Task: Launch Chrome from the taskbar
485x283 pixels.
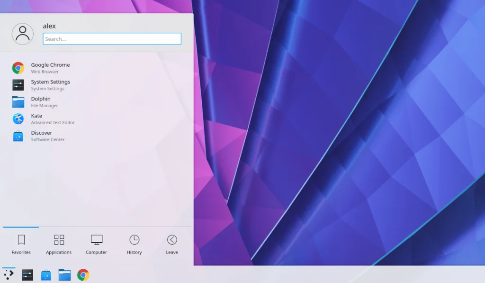Action: (82, 274)
